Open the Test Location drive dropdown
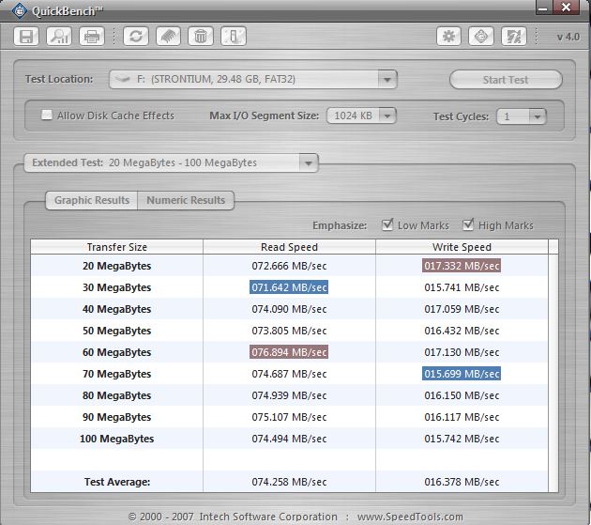 click(x=387, y=80)
